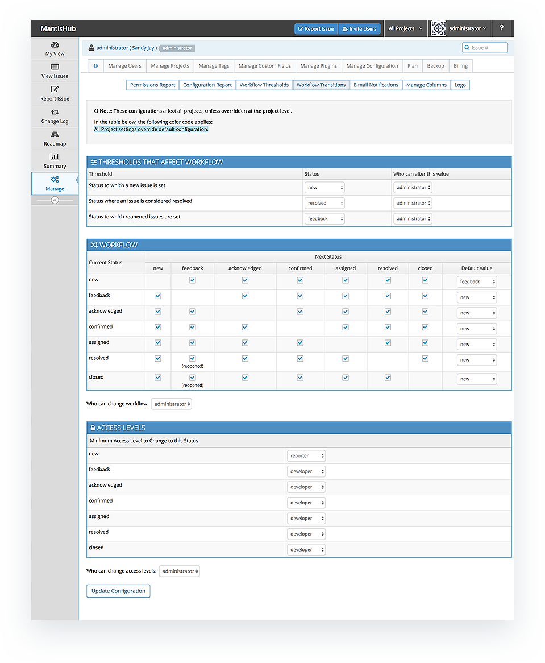This screenshot has height=663, width=545.
Task: Open new-issue status dropdown set to new
Action: pyautogui.click(x=324, y=187)
